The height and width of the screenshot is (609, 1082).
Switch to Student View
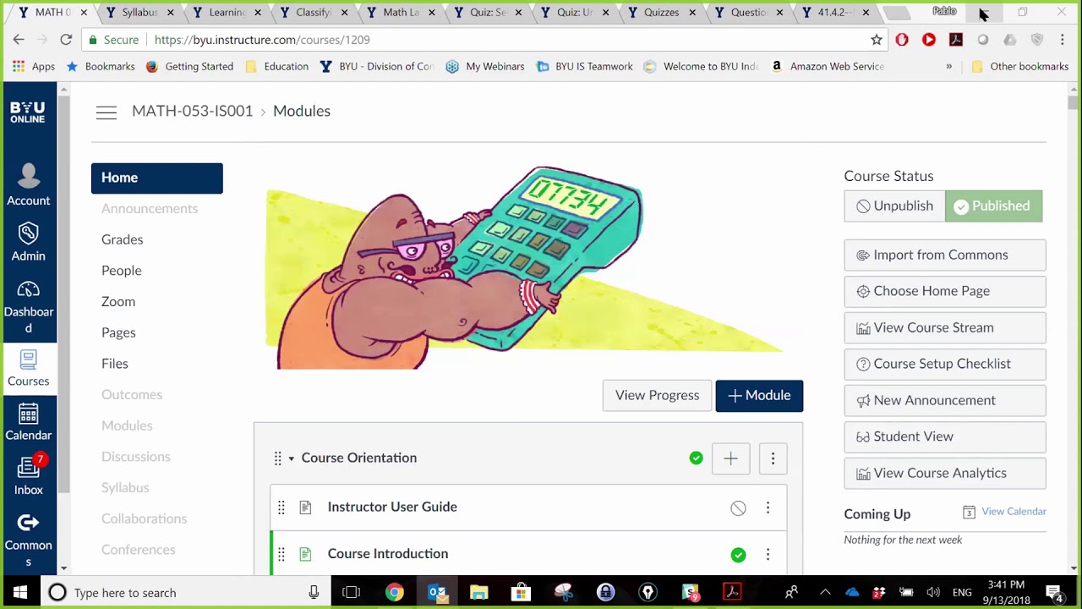tap(945, 436)
